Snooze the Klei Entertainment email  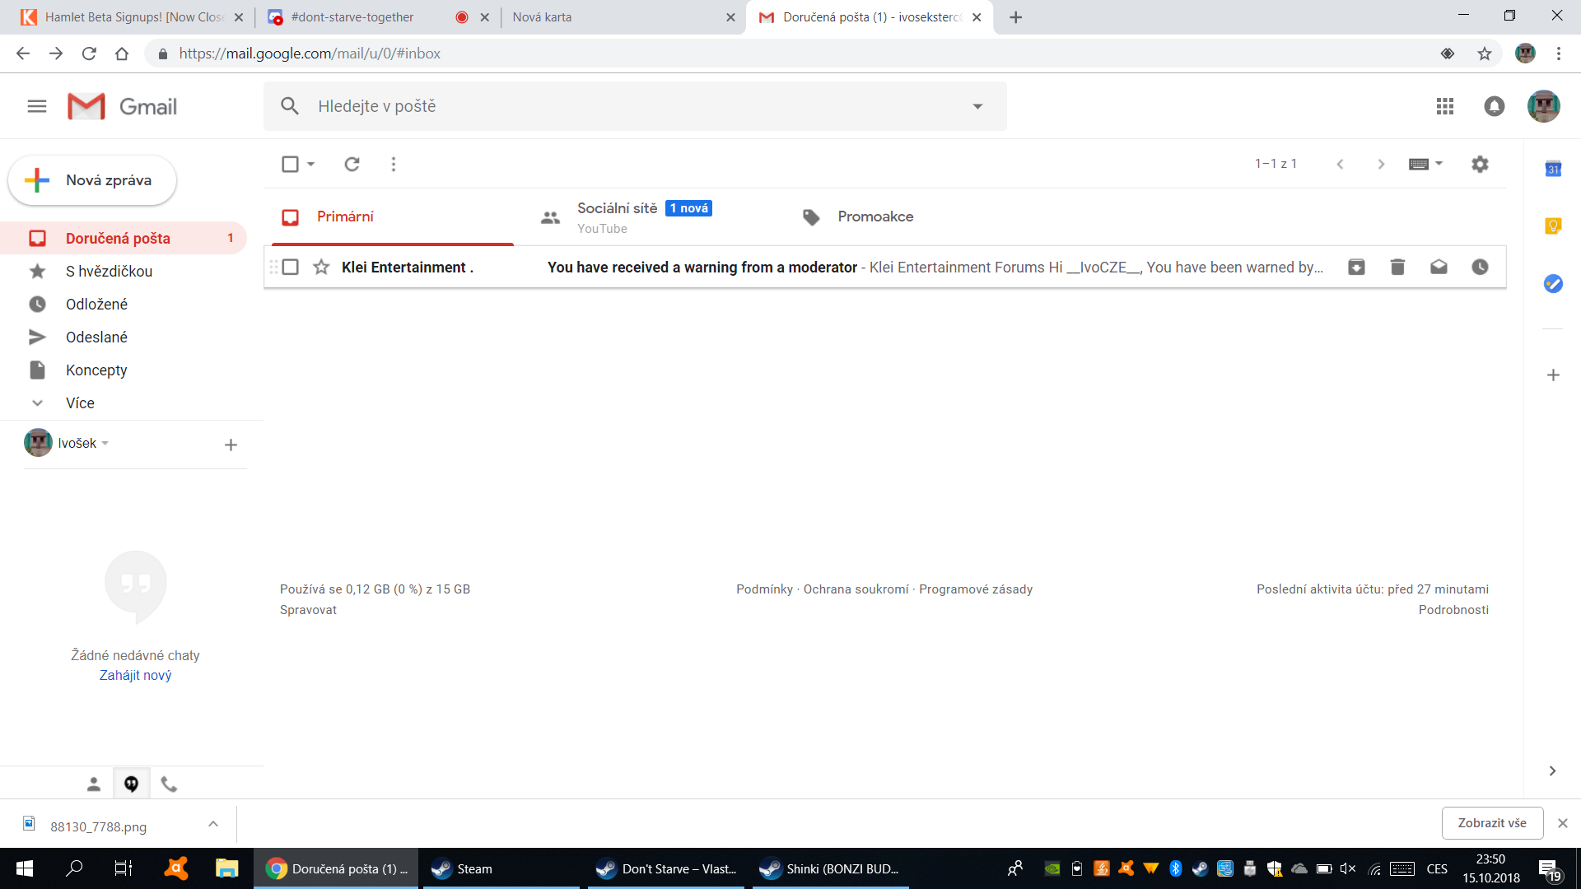pyautogui.click(x=1480, y=267)
